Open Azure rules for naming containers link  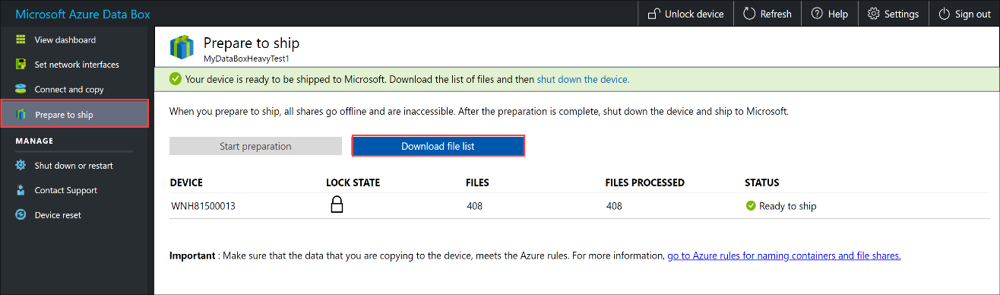pos(784,256)
